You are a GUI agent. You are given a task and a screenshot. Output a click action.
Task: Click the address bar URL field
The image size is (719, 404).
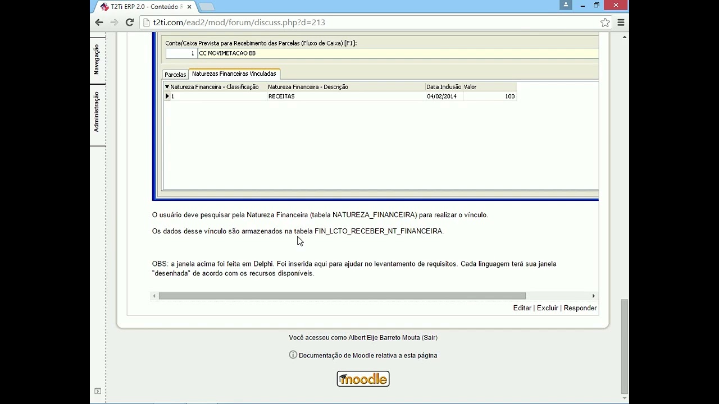pyautogui.click(x=371, y=22)
